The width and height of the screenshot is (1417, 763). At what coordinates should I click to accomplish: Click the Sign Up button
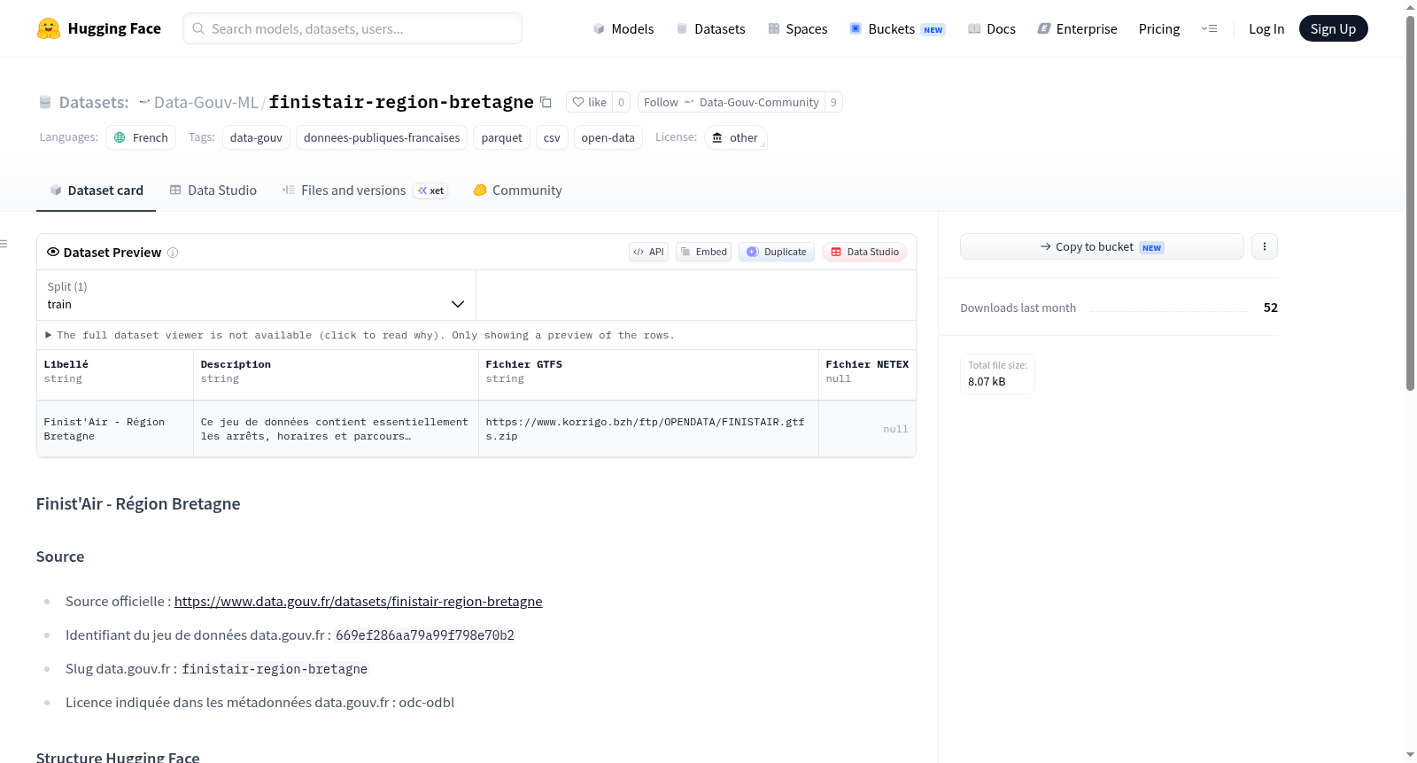1333,28
